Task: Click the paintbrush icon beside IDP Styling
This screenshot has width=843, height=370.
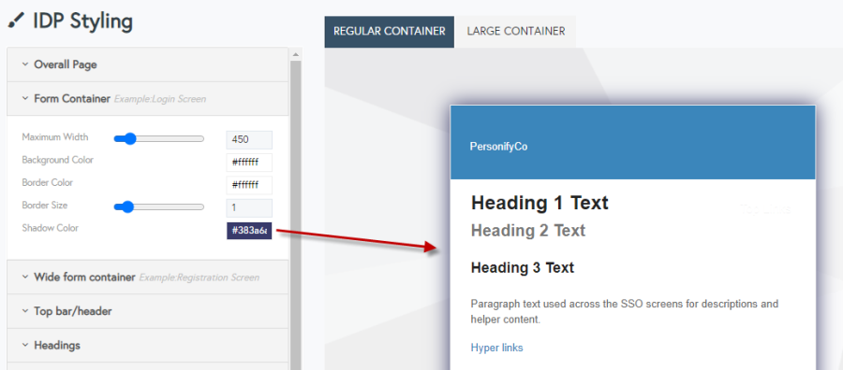Action: click(x=17, y=21)
